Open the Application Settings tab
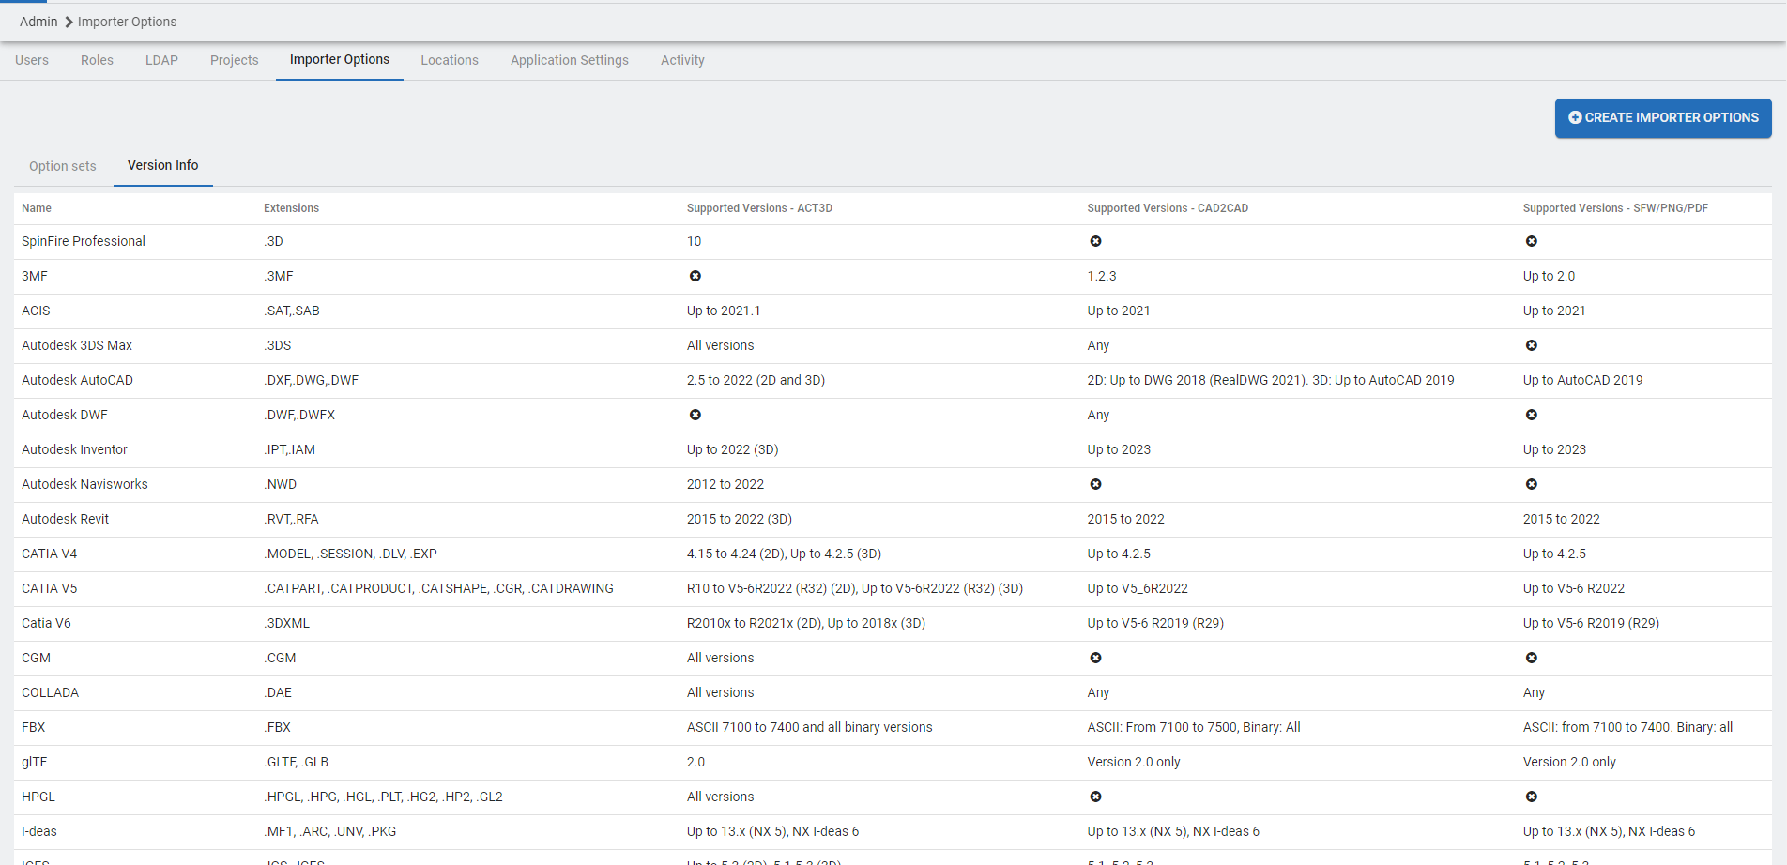 (570, 60)
